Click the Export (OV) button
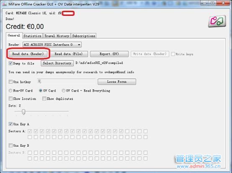The height and width of the screenshot is (173, 232). coord(109,54)
